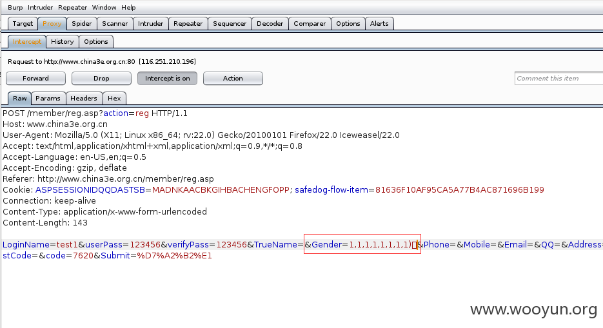Click the Connection: keep-alive header
This screenshot has height=328, width=603.
click(49, 201)
